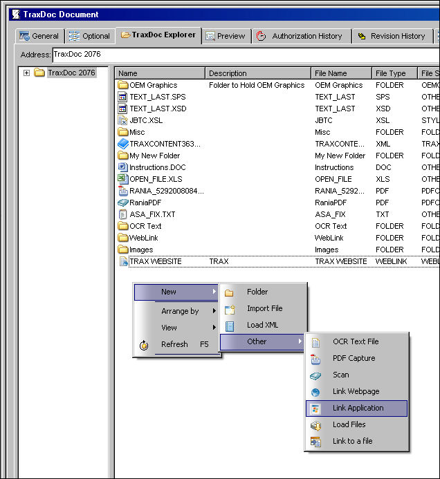Viewport: 440px width, 479px height.
Task: Click the OCR Text File document icon
Action: pos(315,343)
